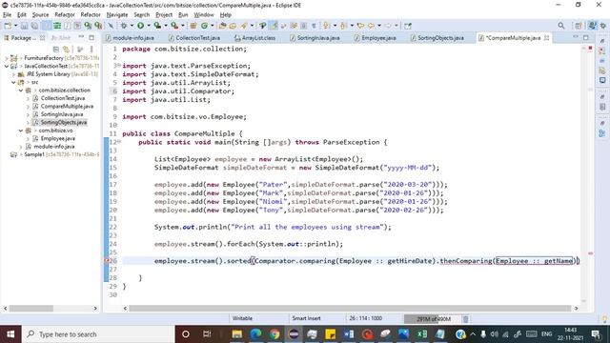Image resolution: width=610 pixels, height=343 pixels.
Task: Click the Save All toolbar icon
Action: (34, 26)
